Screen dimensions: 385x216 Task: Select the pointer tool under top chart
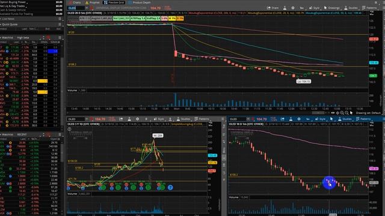(x=351, y=113)
